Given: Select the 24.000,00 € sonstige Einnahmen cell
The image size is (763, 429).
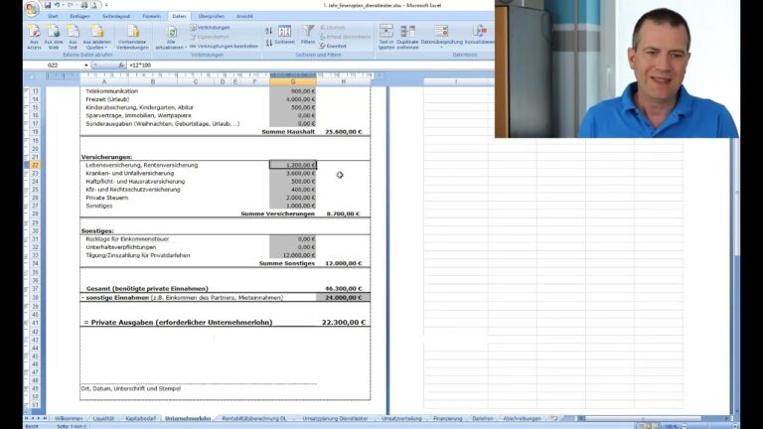Looking at the screenshot, I should (x=343, y=298).
